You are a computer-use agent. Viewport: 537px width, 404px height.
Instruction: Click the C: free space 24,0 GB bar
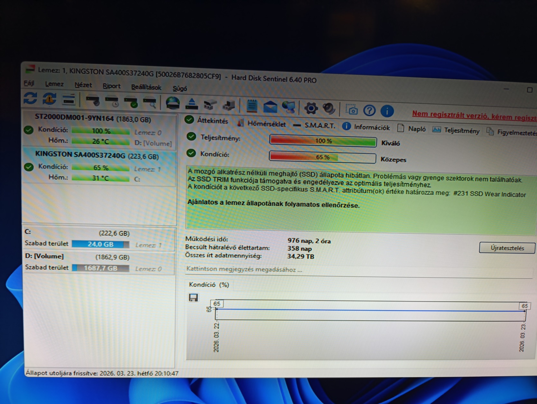[x=100, y=244]
